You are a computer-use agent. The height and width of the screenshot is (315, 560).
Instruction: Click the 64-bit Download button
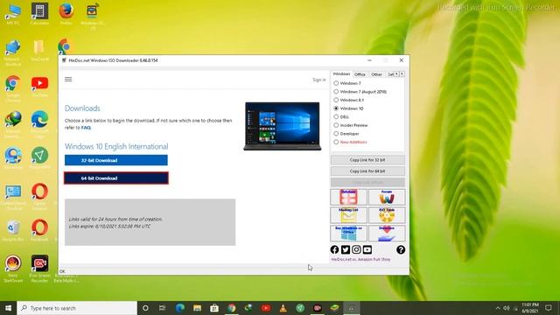[x=116, y=178]
